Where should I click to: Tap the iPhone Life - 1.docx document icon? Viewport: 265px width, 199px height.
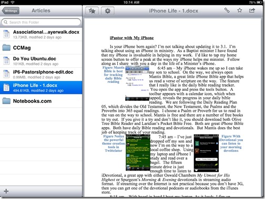tap(6, 88)
